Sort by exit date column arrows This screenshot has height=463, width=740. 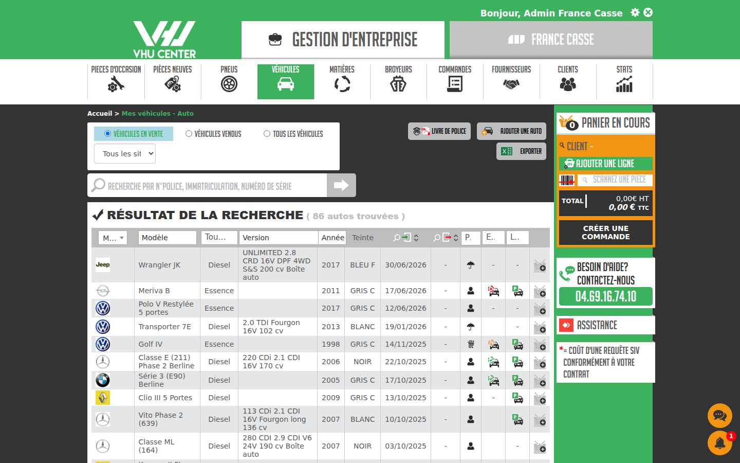456,238
